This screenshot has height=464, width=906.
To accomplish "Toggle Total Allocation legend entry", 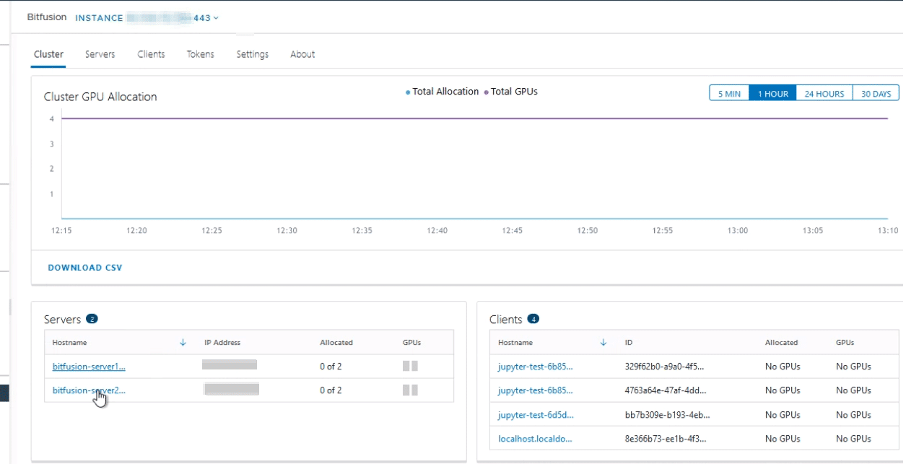I will pos(442,92).
